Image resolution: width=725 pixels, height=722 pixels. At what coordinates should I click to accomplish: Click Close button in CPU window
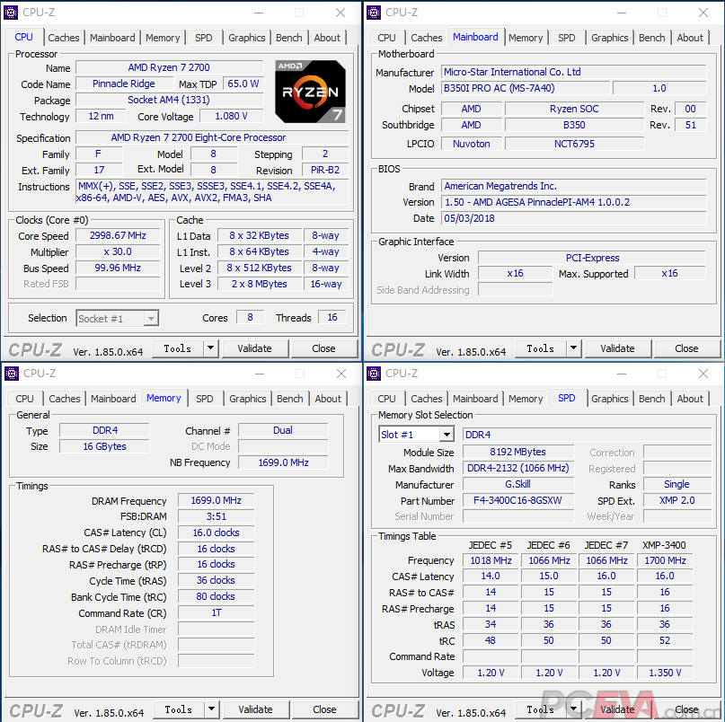point(323,348)
